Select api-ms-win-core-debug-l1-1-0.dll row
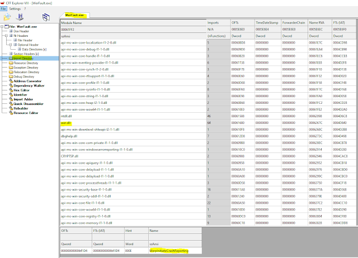Image resolution: width=358 pixels, height=258 pixels. [x=208, y=49]
